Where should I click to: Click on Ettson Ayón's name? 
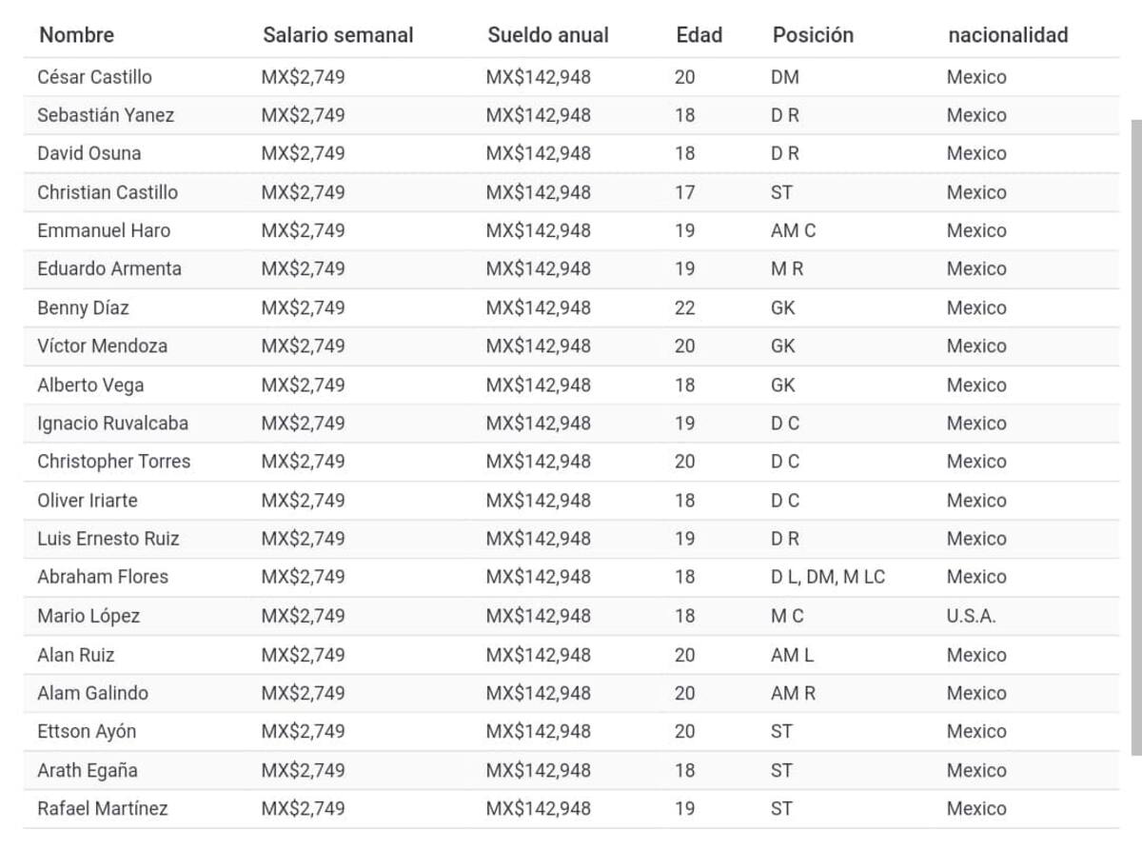87,731
